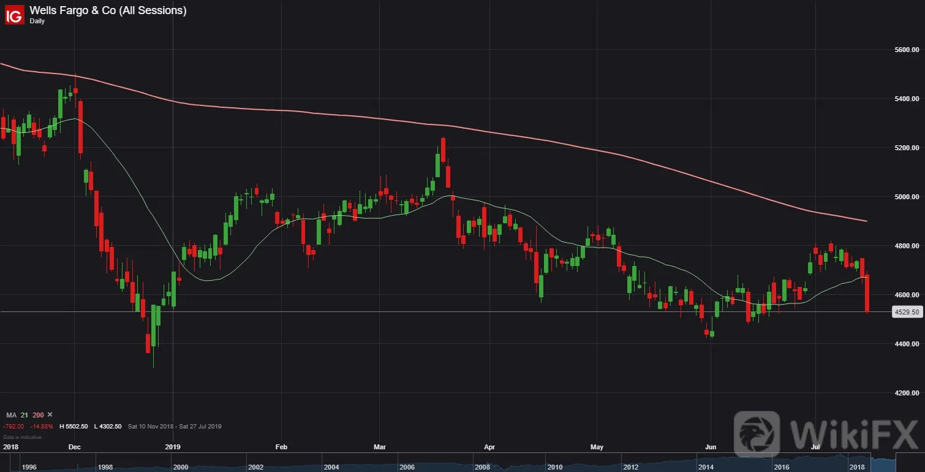The height and width of the screenshot is (472, 925).
Task: Click the 5400.00 price axis label
Action: click(x=907, y=99)
